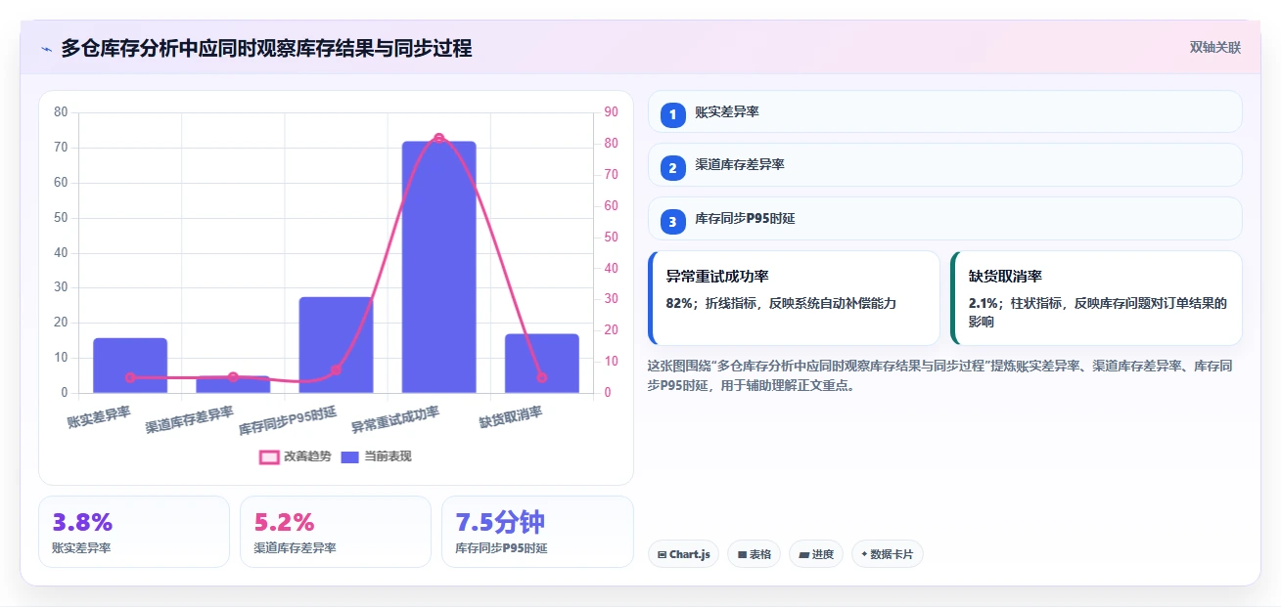The height and width of the screenshot is (607, 1281).
Task: Click the icon inside the Chart.js chip
Action: (x=663, y=555)
